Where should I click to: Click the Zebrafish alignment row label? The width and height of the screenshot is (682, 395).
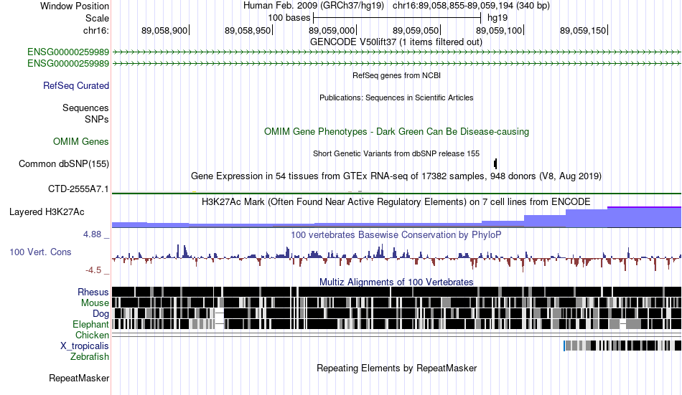click(x=90, y=357)
